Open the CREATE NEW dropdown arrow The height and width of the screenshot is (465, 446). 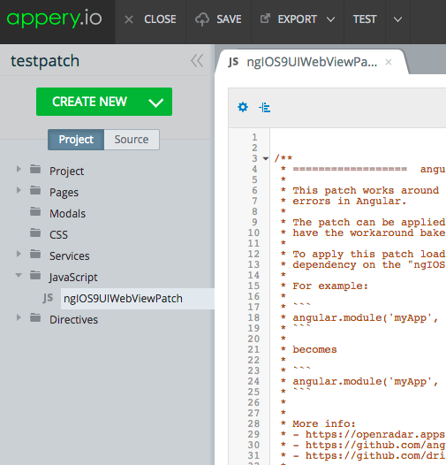point(155,103)
